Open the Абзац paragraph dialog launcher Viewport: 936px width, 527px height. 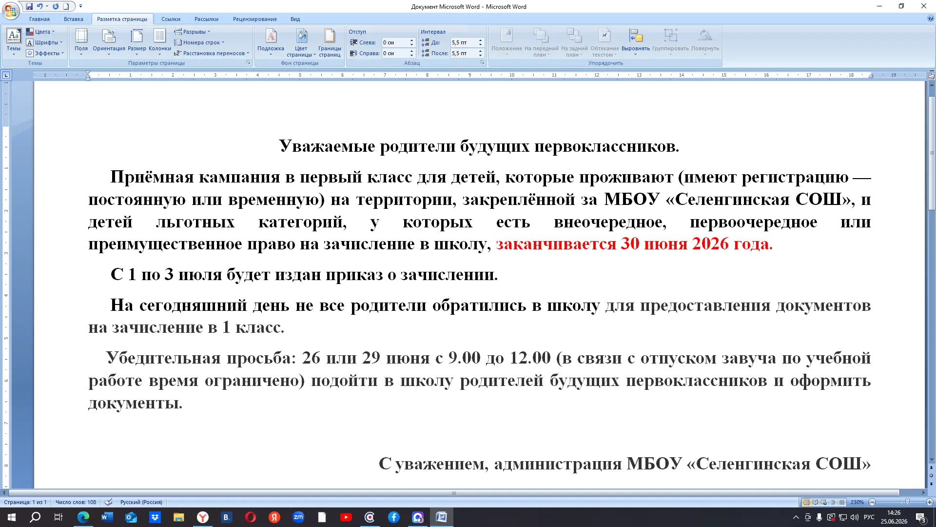click(x=483, y=63)
